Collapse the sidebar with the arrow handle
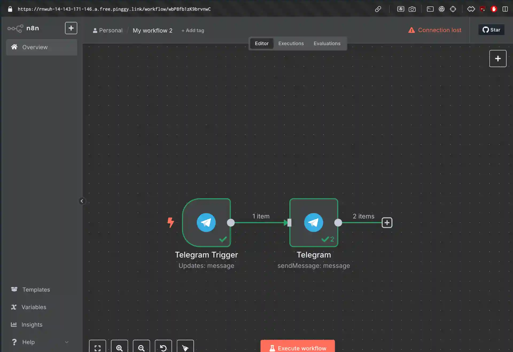 click(82, 201)
